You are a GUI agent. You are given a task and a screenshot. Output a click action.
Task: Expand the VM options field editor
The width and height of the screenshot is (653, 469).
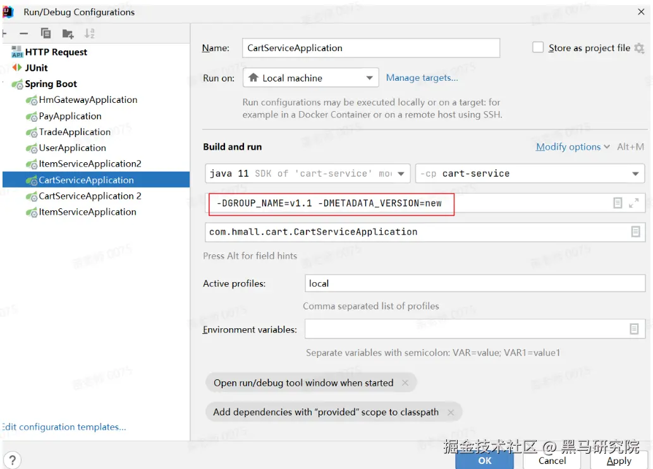pyautogui.click(x=634, y=203)
